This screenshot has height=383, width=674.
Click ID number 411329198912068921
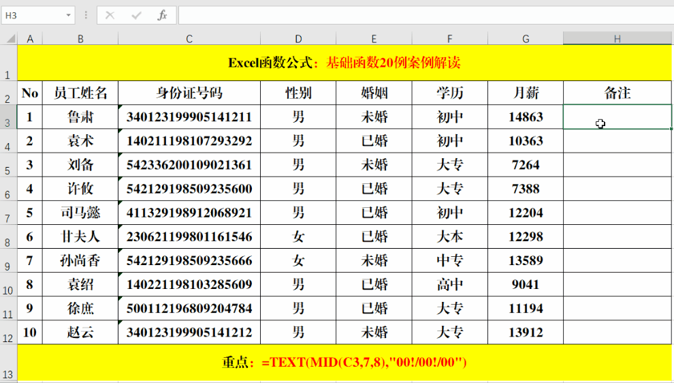click(189, 213)
